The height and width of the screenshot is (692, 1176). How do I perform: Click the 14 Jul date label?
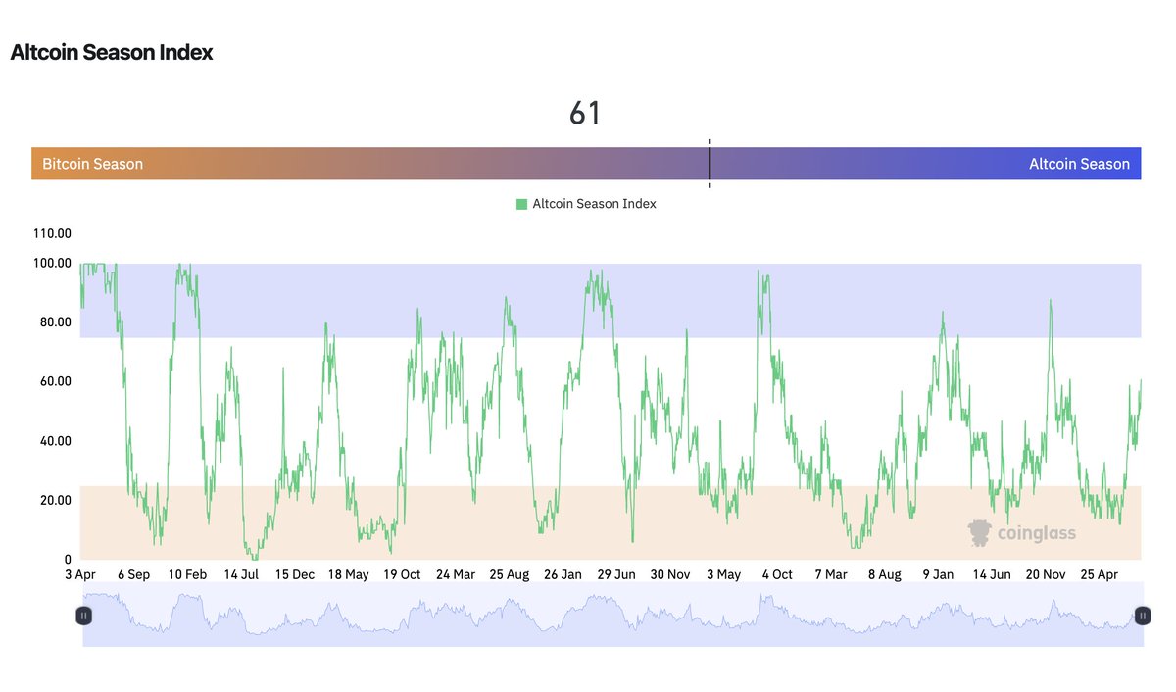pos(241,575)
